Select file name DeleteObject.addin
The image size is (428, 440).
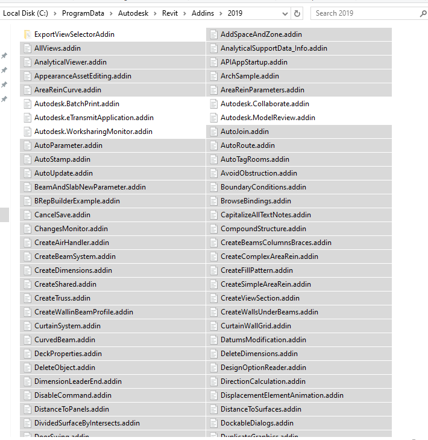point(65,368)
